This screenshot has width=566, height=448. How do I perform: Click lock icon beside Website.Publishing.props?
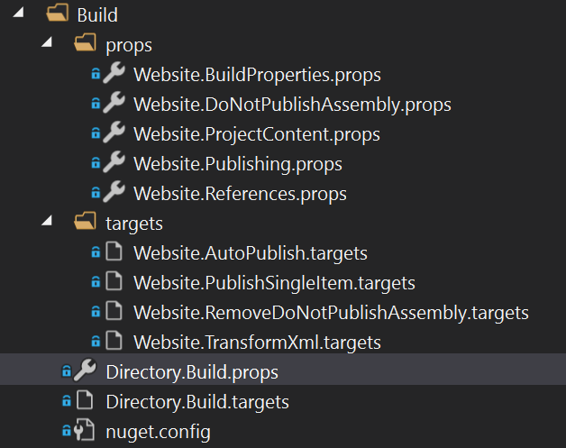(96, 164)
